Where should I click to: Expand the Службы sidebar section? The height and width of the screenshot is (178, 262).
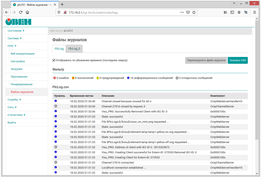[14, 100]
